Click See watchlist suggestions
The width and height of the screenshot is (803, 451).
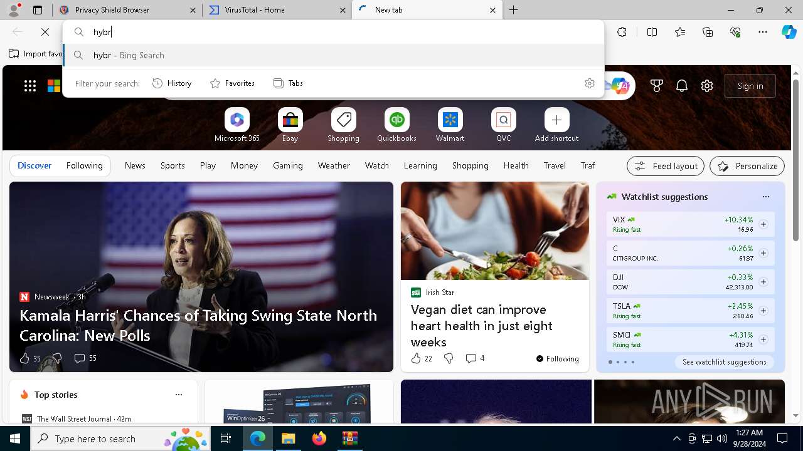click(724, 362)
